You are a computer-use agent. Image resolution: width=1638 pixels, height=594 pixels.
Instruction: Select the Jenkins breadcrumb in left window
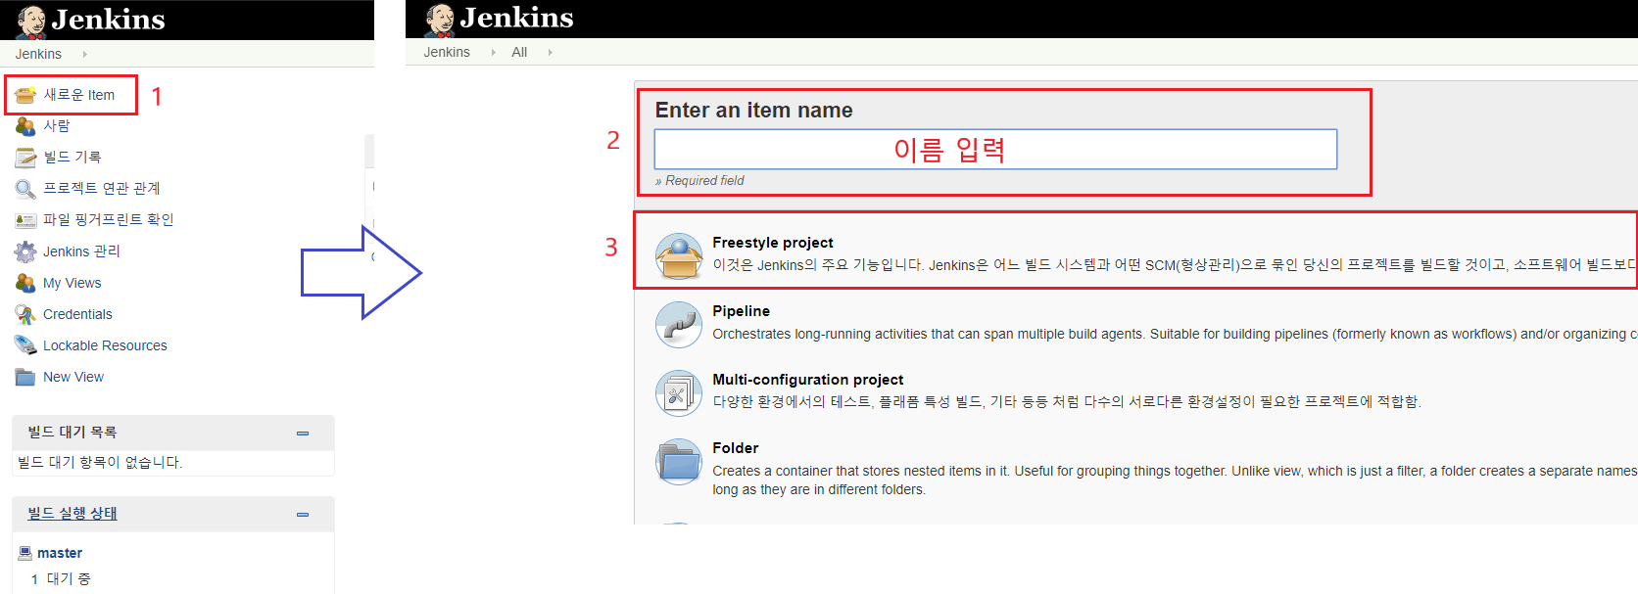click(38, 54)
